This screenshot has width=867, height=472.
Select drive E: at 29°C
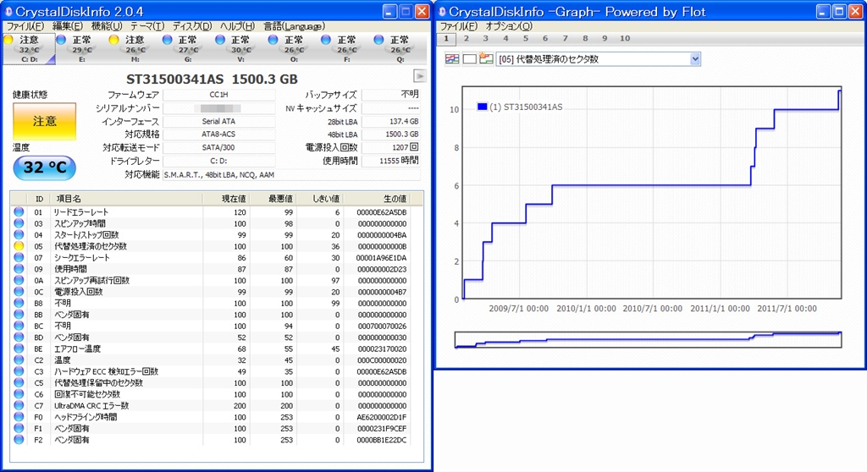tap(82, 48)
